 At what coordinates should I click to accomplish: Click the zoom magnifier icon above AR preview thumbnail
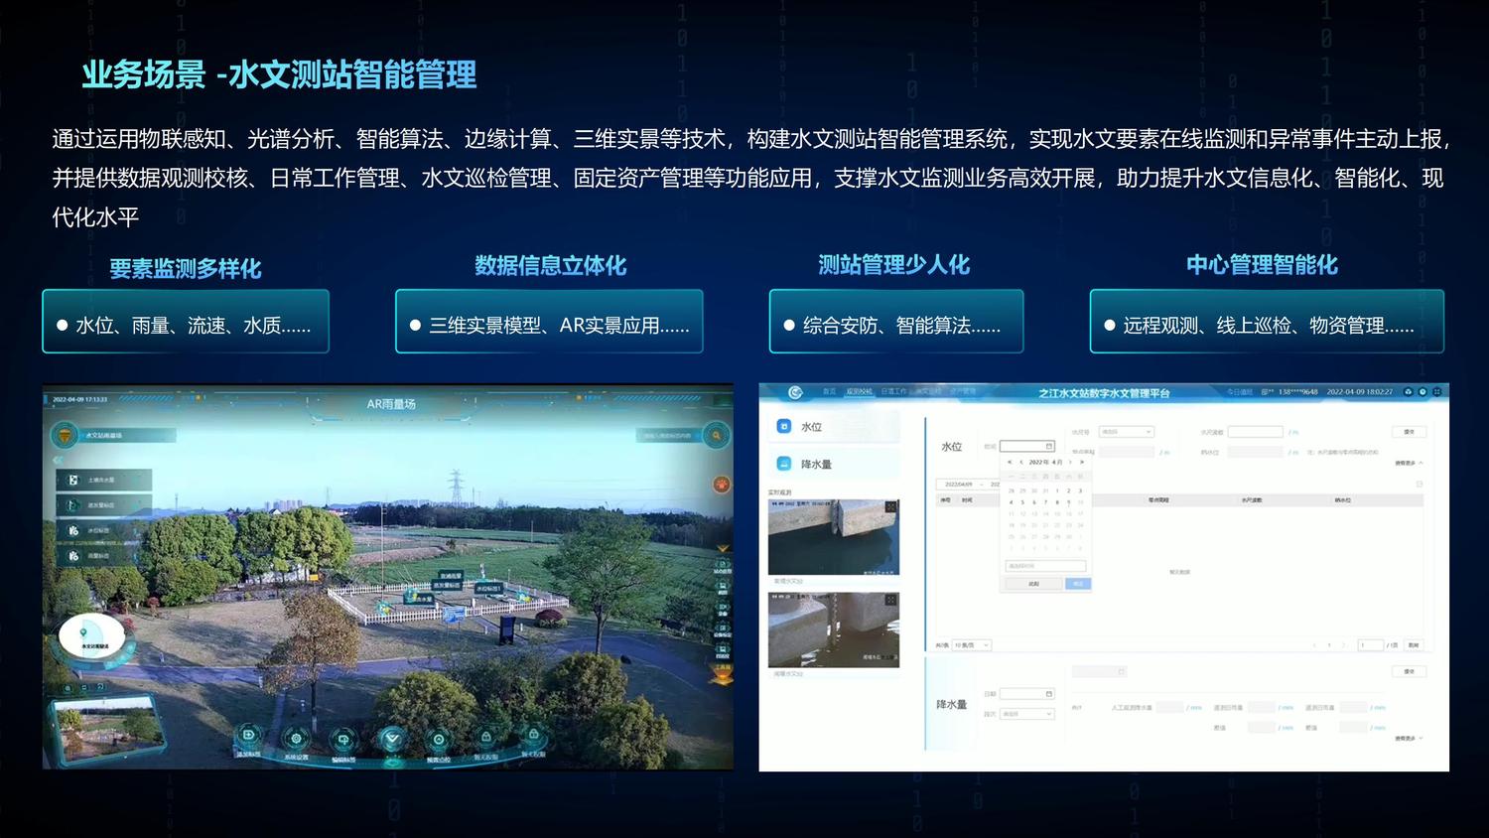coord(68,688)
